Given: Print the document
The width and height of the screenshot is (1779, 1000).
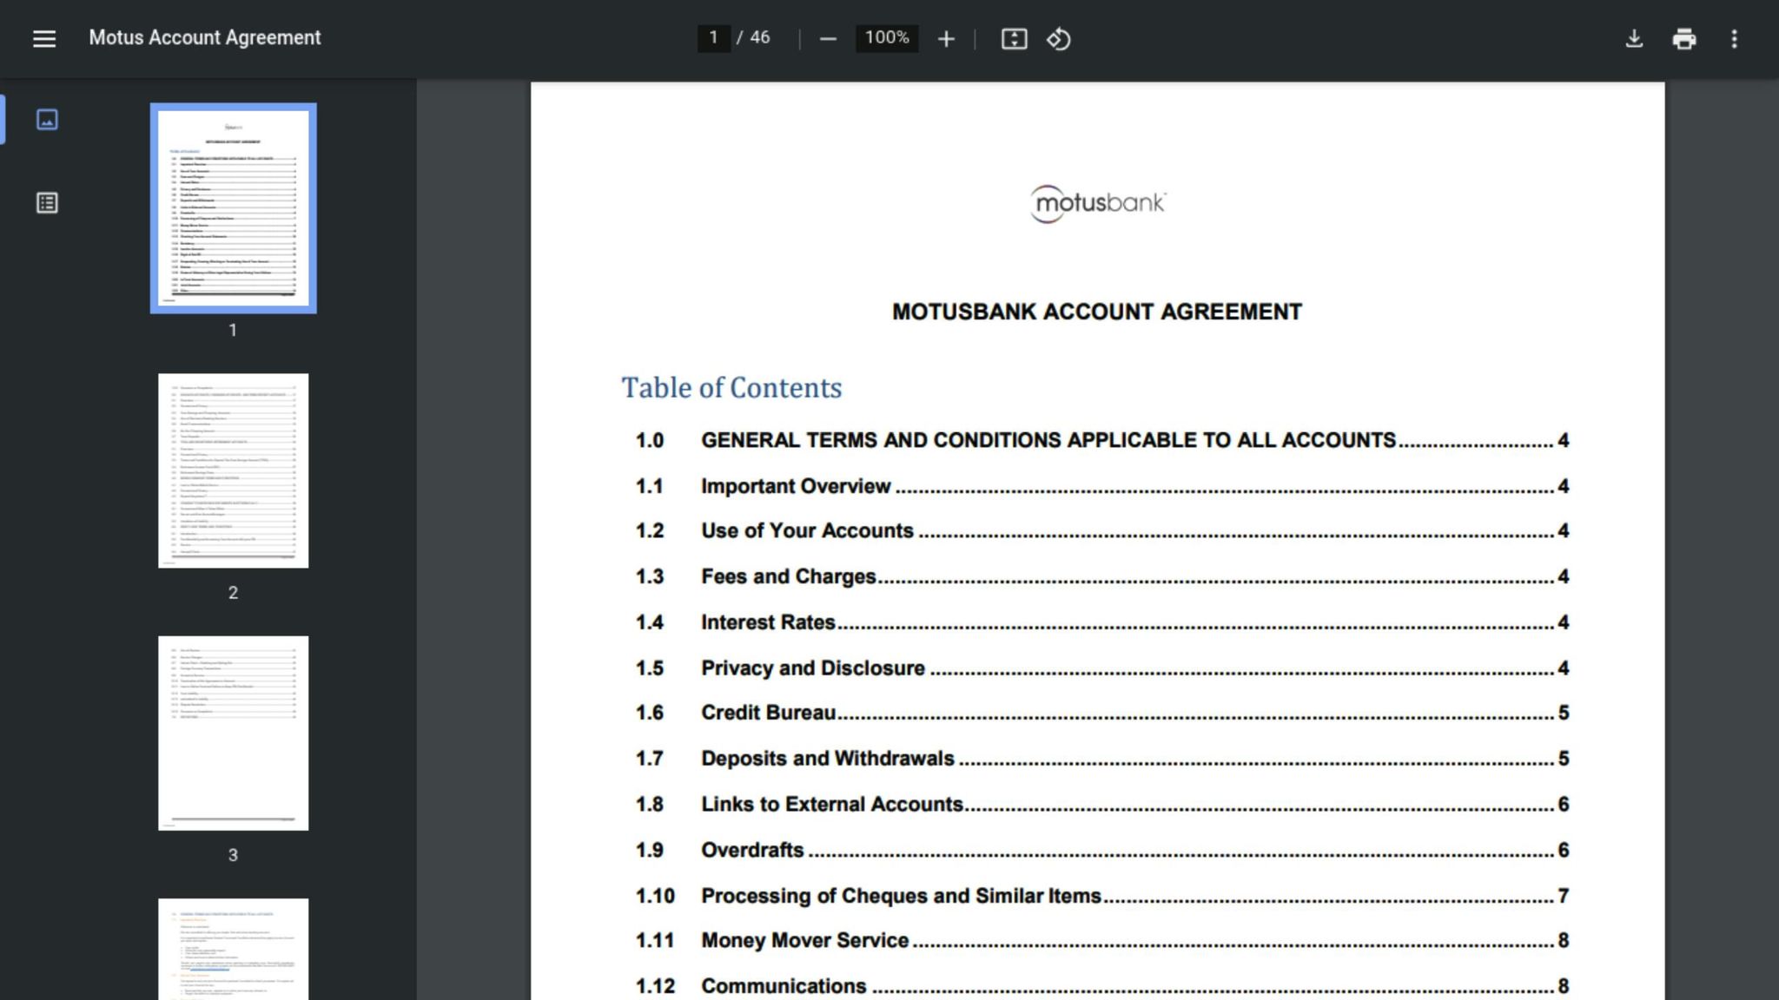Looking at the screenshot, I should tap(1683, 39).
